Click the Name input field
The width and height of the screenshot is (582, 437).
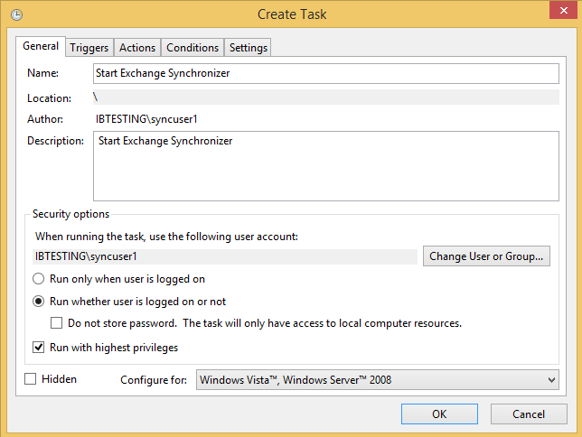coord(326,73)
